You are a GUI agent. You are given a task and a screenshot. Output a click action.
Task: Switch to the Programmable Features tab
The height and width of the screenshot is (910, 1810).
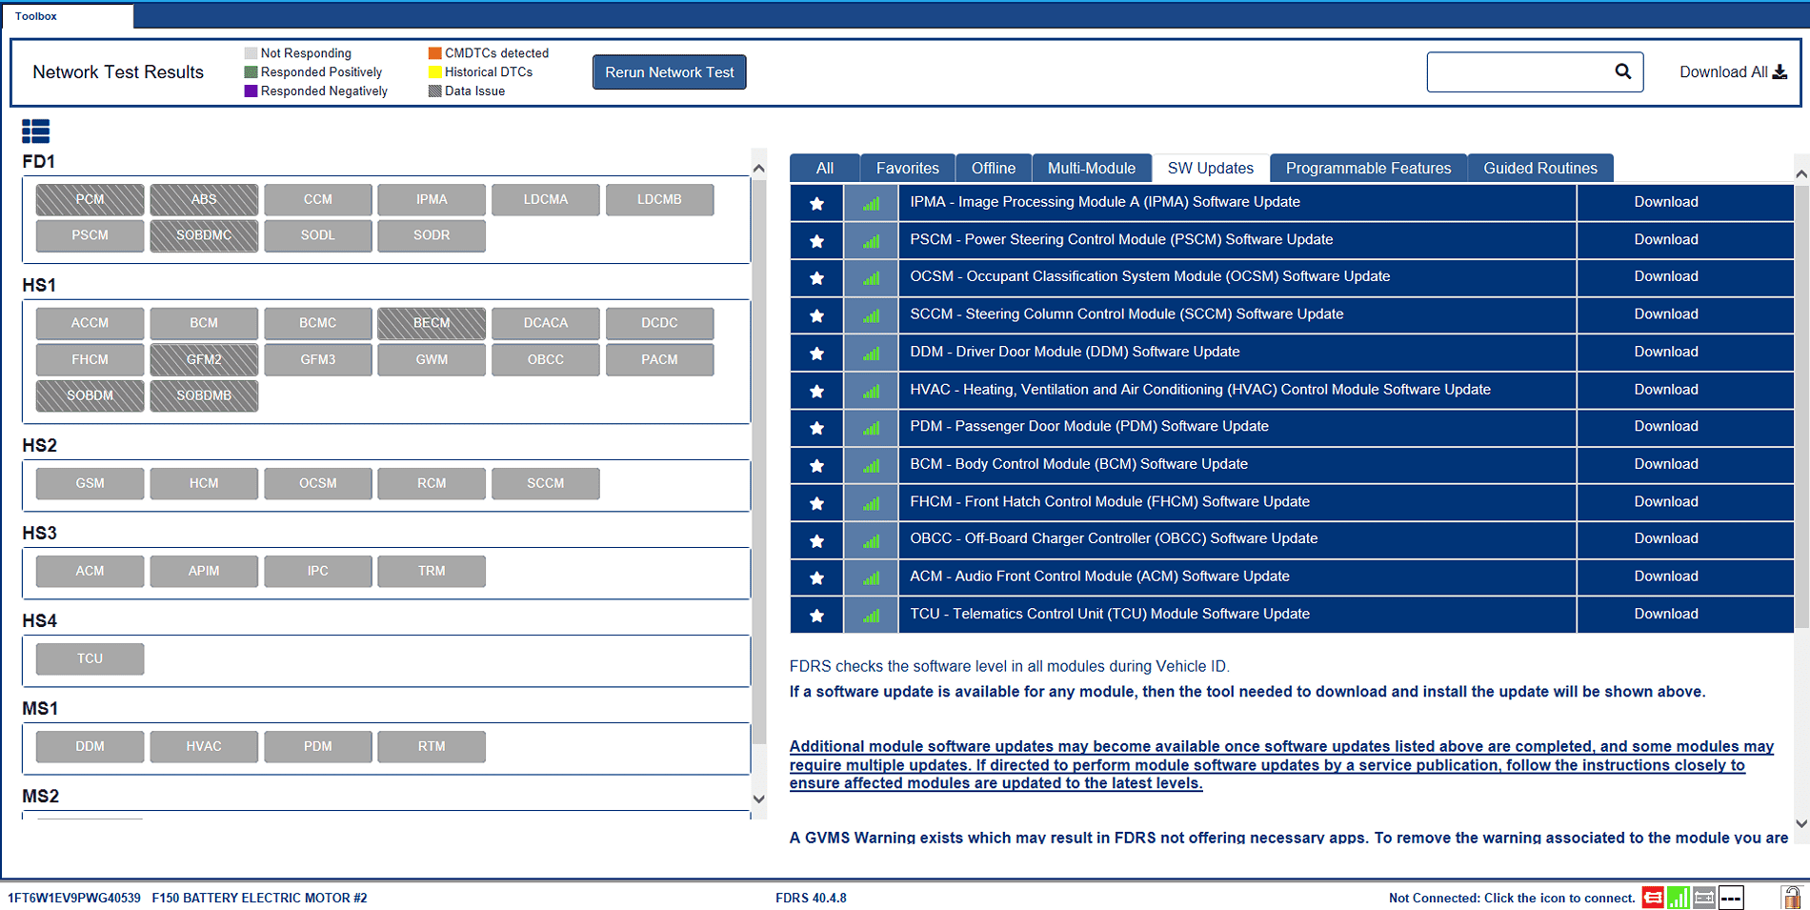[x=1368, y=168]
